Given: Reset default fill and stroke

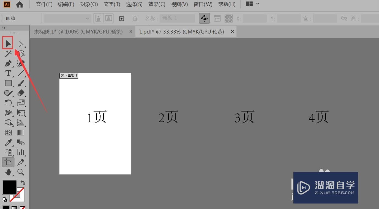Looking at the screenshot, I should coord(5,199).
